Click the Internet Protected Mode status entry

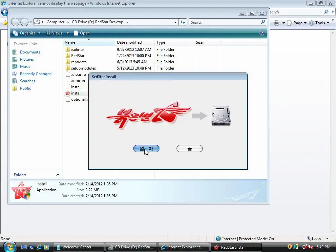pos(245,239)
